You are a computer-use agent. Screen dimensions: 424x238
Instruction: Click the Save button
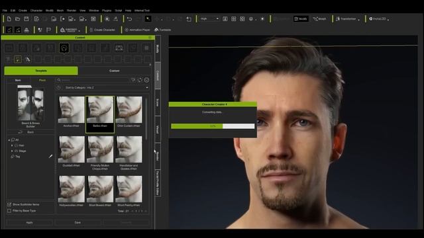tap(78, 223)
